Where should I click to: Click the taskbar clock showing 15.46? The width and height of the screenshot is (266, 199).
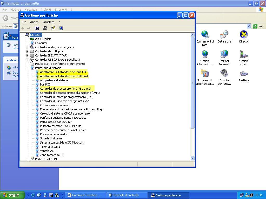259,195
